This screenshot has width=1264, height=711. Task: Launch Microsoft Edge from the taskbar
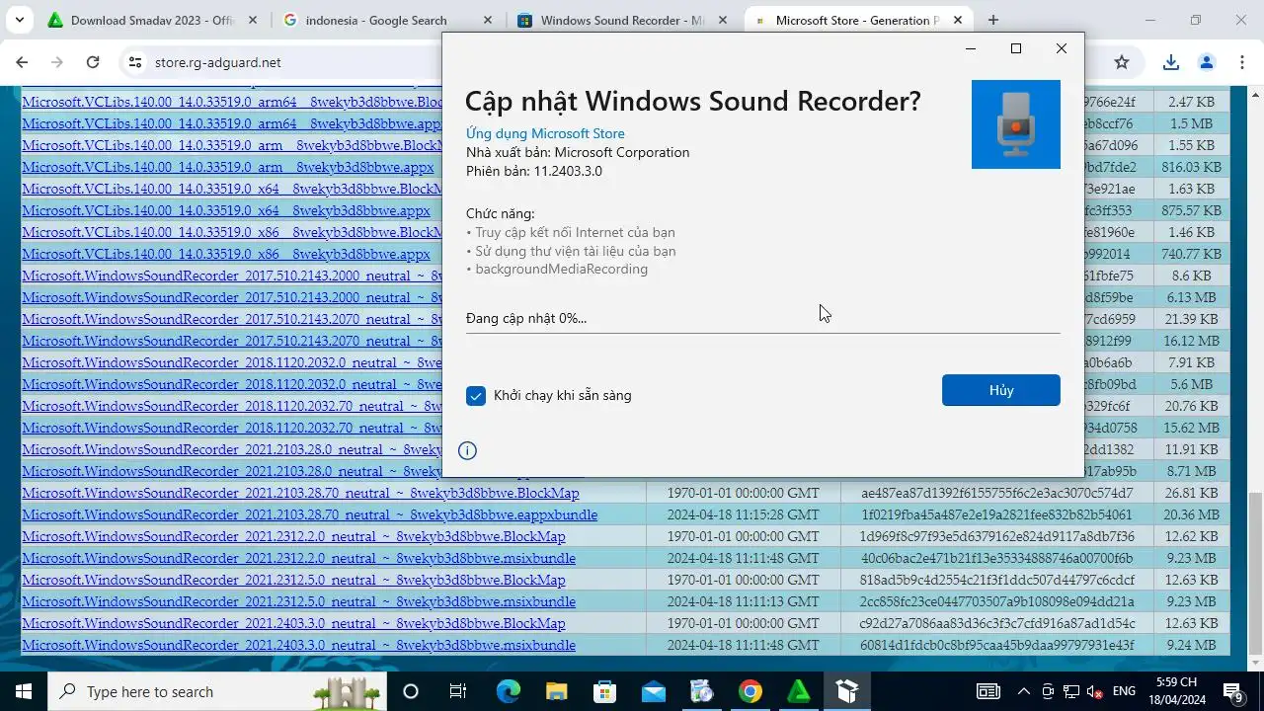[508, 691]
